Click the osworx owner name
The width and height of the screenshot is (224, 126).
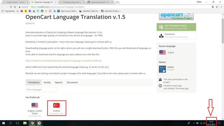coord(170,67)
